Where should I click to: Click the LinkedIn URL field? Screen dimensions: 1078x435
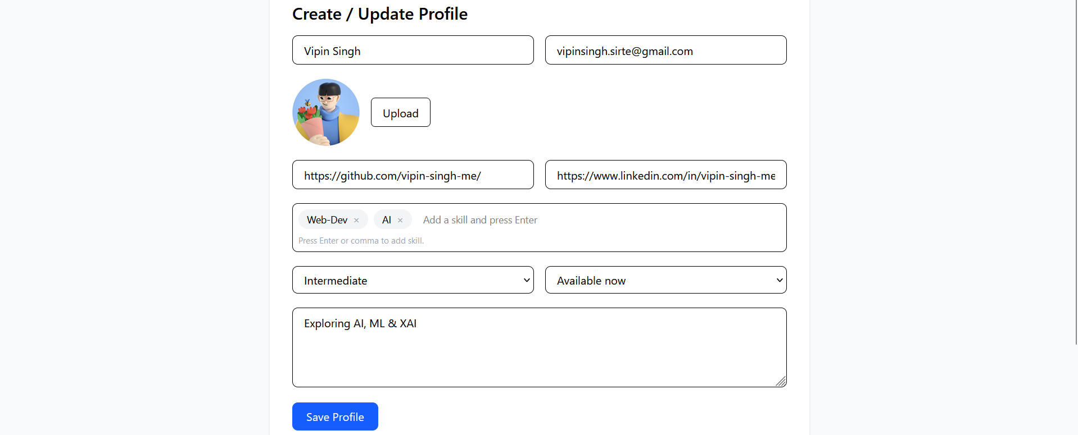coord(665,175)
